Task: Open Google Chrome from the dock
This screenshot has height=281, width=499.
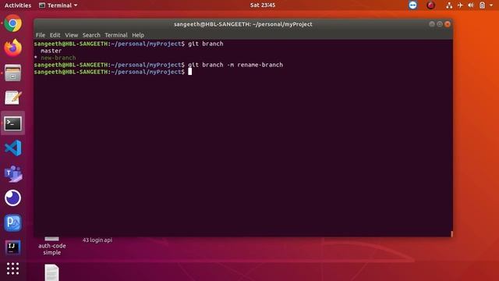Action: (x=12, y=23)
